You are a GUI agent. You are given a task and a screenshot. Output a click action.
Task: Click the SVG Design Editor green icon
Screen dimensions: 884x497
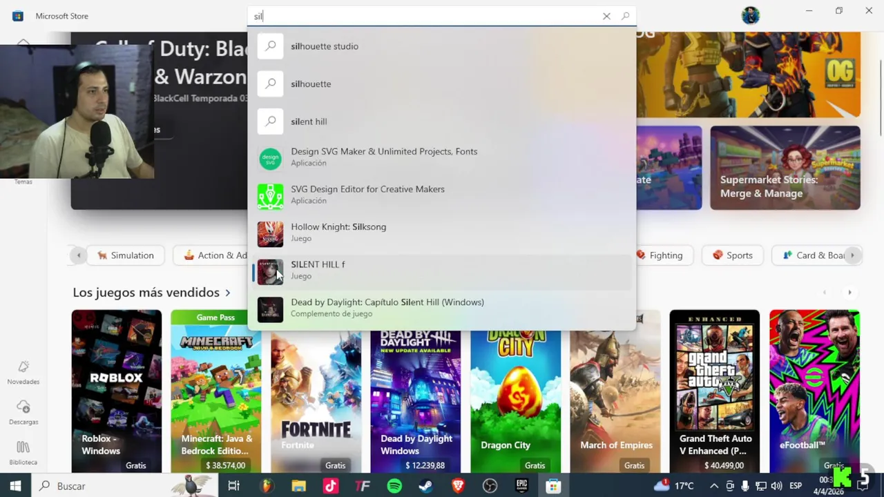click(x=270, y=197)
